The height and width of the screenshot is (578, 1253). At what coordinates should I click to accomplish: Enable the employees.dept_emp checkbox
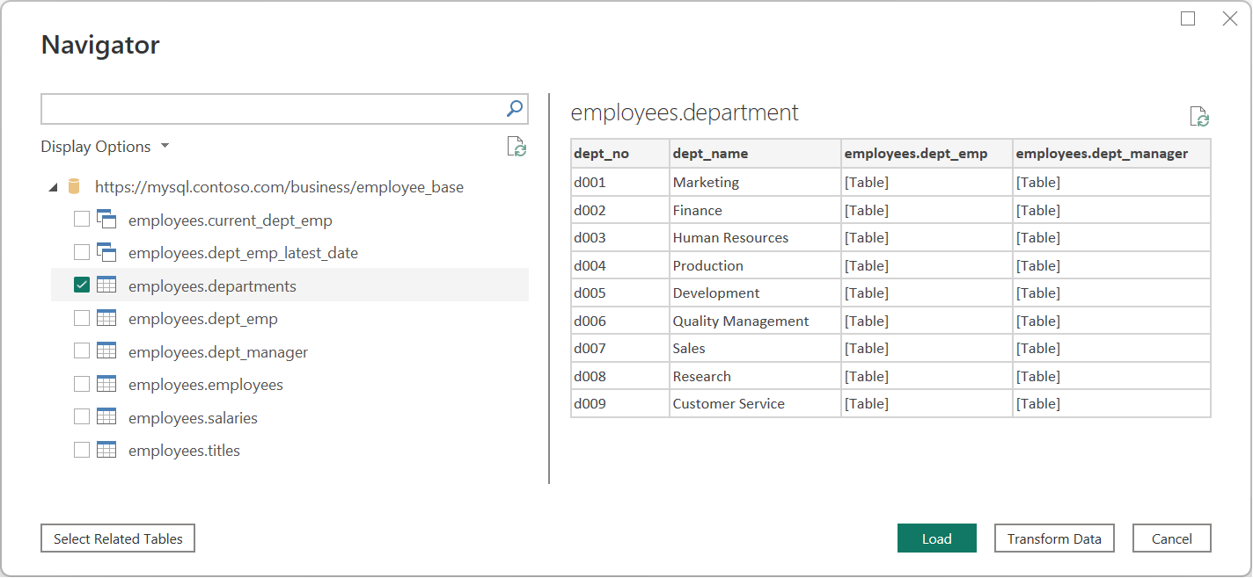pyautogui.click(x=82, y=319)
